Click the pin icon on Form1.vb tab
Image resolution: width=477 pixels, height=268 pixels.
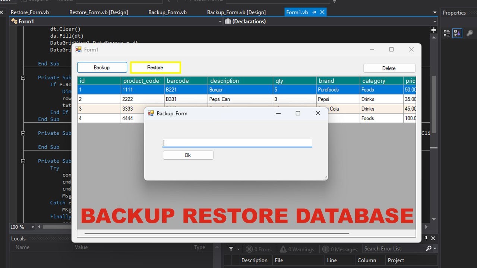tap(314, 12)
